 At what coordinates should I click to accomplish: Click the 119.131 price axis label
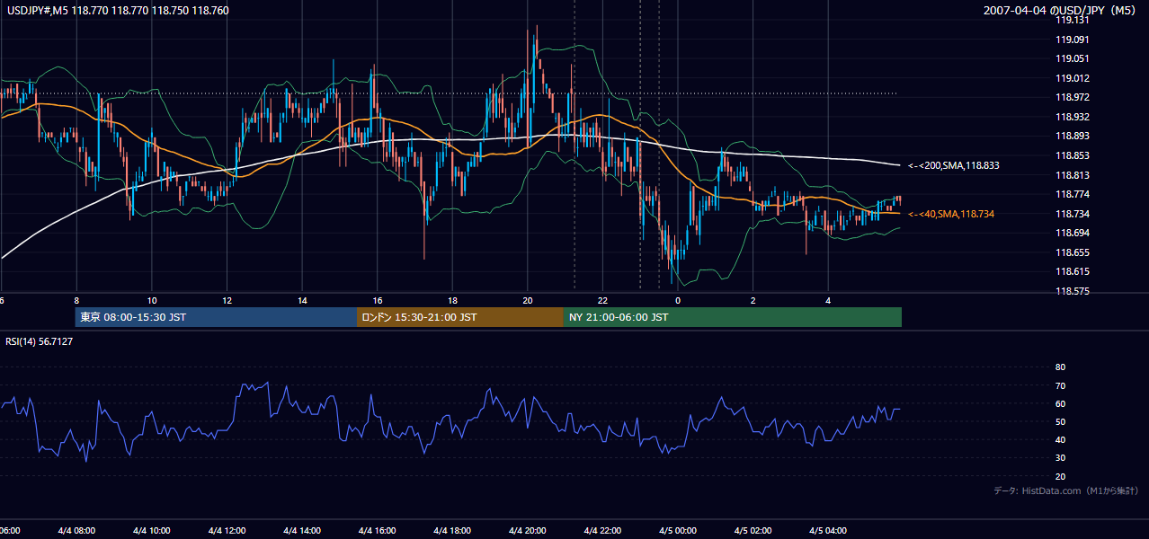[1072, 20]
